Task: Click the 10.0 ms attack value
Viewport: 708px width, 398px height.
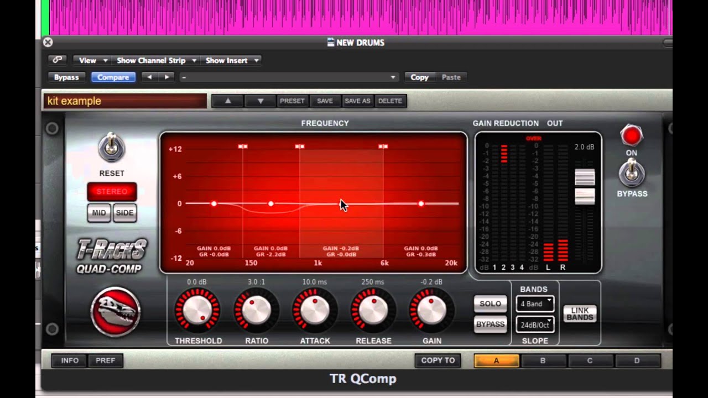Action: coord(314,282)
